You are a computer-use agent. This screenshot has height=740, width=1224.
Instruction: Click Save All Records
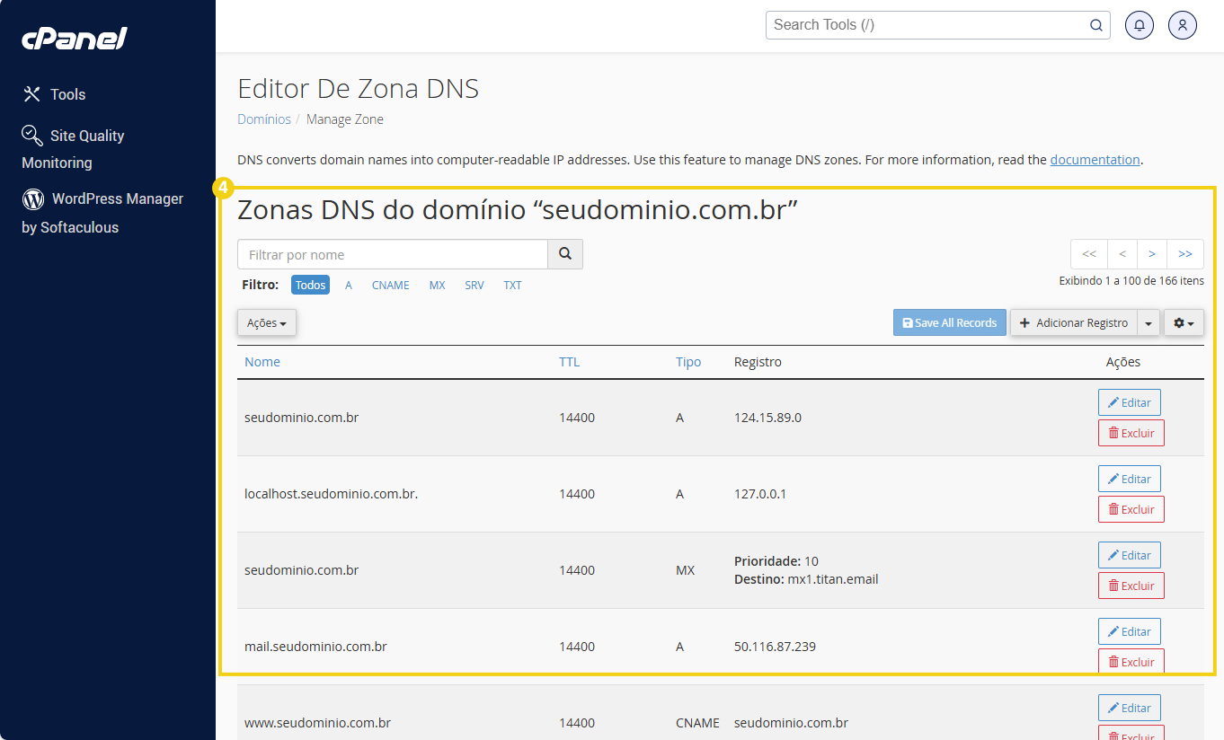coord(950,322)
